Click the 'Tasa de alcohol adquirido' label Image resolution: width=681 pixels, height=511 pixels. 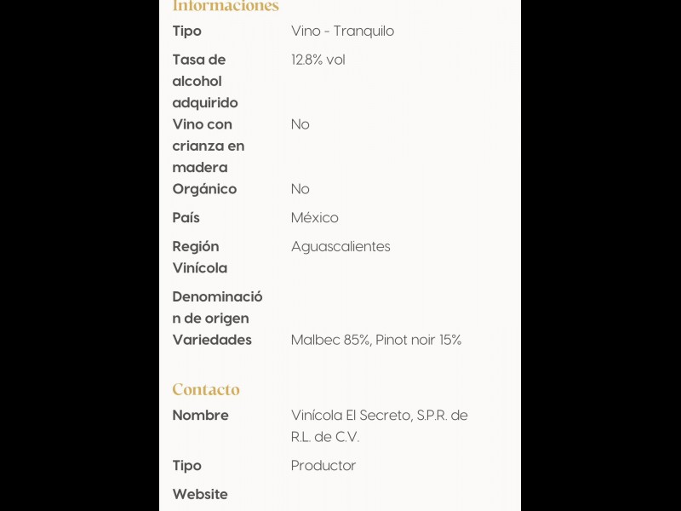click(205, 81)
